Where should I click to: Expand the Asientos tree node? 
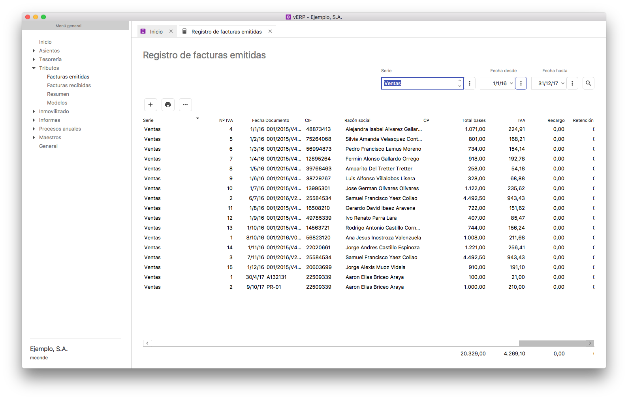point(34,50)
